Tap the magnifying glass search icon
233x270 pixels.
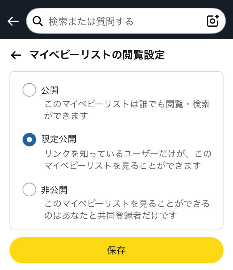pyautogui.click(x=37, y=21)
